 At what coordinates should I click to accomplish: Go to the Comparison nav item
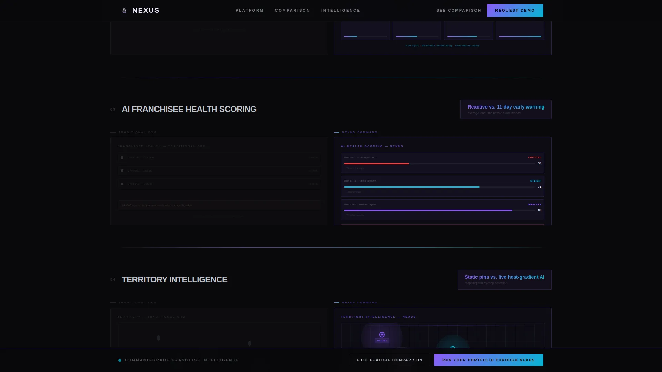coord(292,10)
